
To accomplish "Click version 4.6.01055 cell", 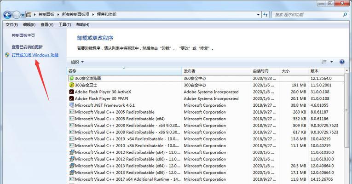I will [319, 105].
